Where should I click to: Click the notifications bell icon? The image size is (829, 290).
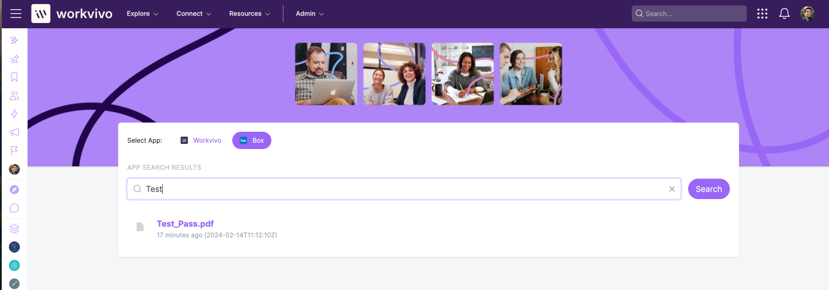pos(784,13)
